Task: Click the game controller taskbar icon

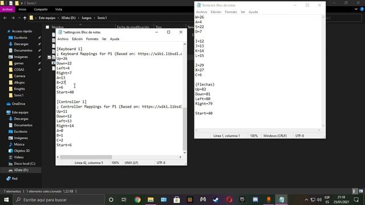Action: point(203,200)
